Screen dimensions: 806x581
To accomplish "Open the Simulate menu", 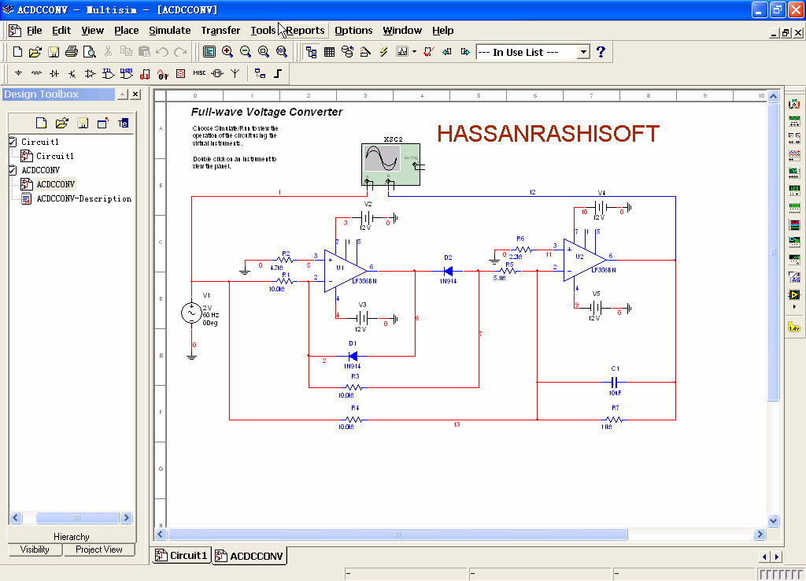I will click(x=169, y=30).
